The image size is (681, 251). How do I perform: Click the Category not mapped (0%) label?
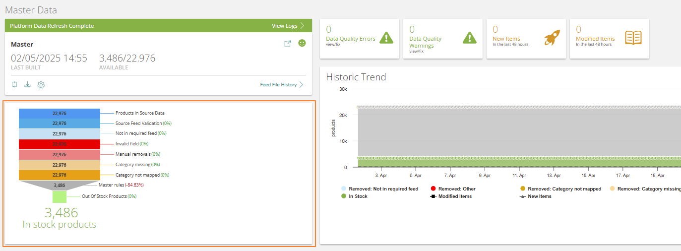(x=142, y=175)
